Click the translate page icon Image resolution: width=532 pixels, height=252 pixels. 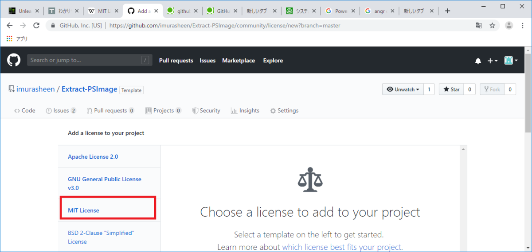pyautogui.click(x=479, y=26)
